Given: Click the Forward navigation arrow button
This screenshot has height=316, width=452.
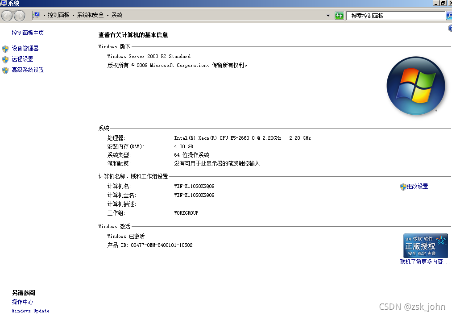Looking at the screenshot, I should (x=20, y=16).
